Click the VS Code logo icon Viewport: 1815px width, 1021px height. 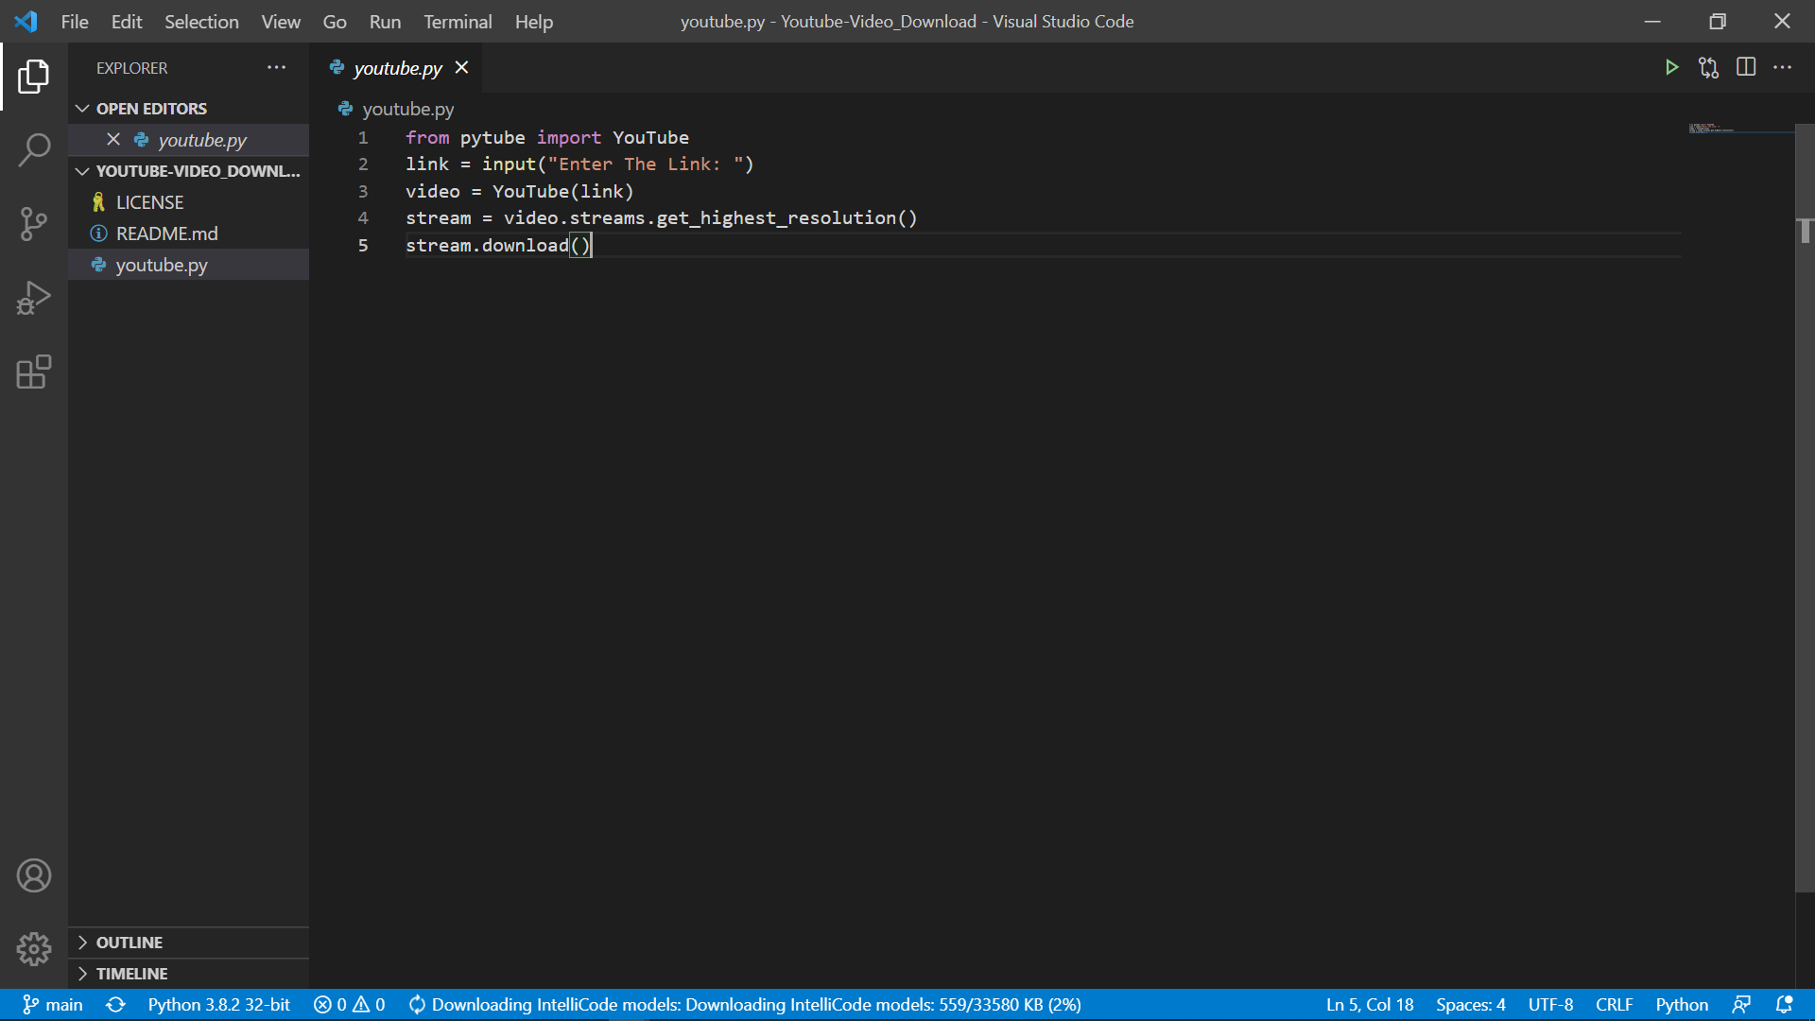[26, 21]
